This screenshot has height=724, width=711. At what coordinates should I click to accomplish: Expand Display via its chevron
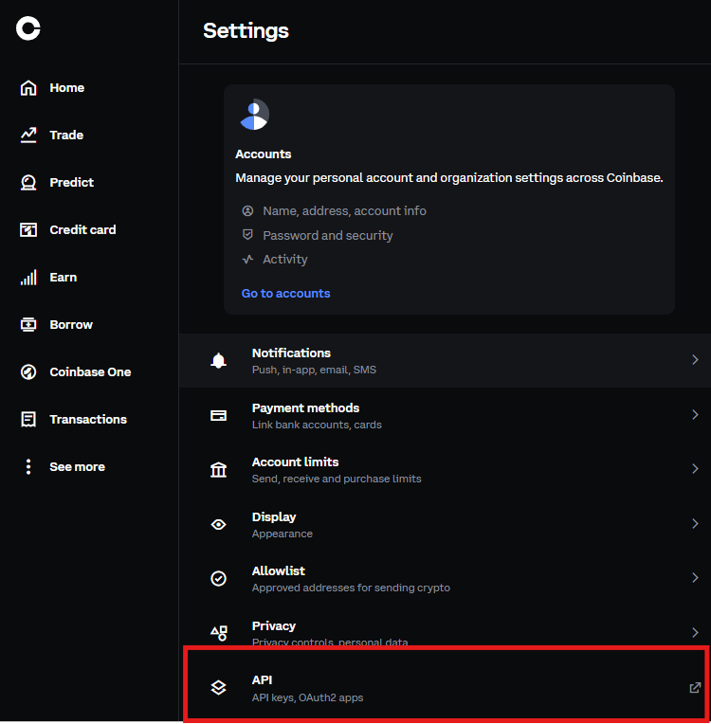pyautogui.click(x=695, y=524)
